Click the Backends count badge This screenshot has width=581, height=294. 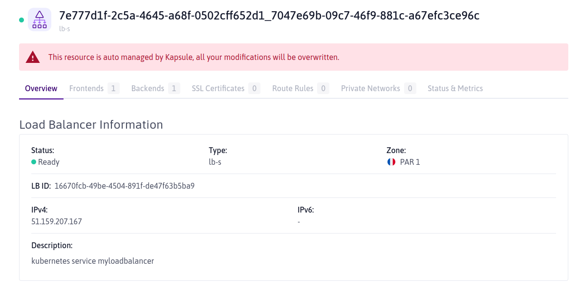(x=174, y=88)
